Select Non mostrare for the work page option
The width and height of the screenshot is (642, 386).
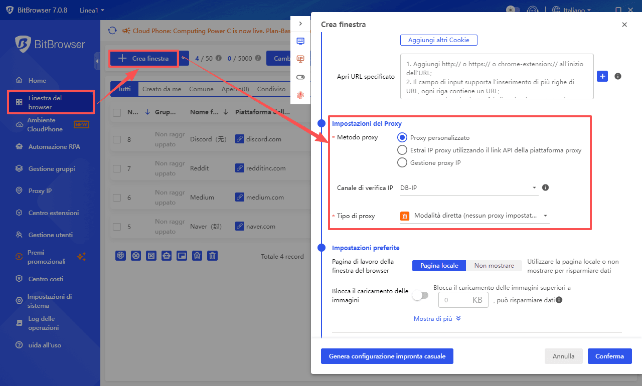pyautogui.click(x=494, y=265)
